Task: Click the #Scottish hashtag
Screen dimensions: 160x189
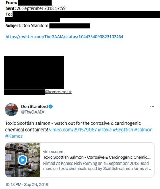Action: click(123, 130)
